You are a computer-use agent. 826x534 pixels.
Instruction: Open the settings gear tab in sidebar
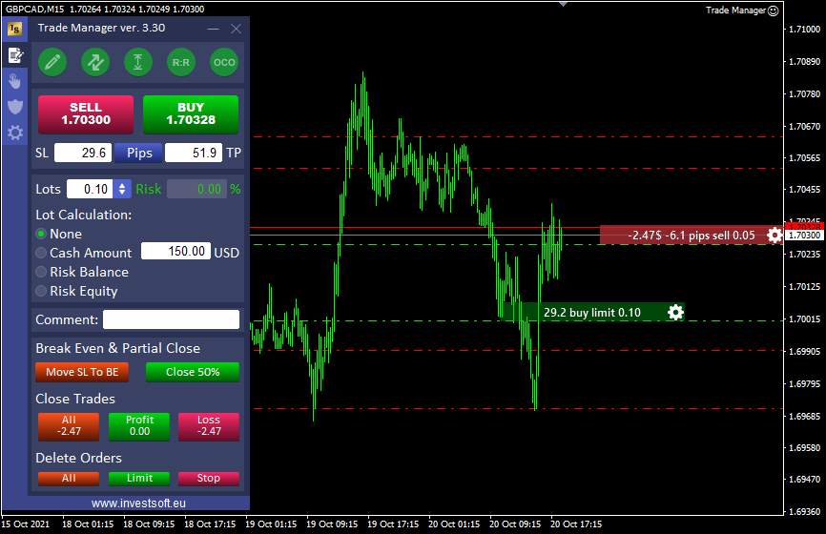(x=14, y=133)
